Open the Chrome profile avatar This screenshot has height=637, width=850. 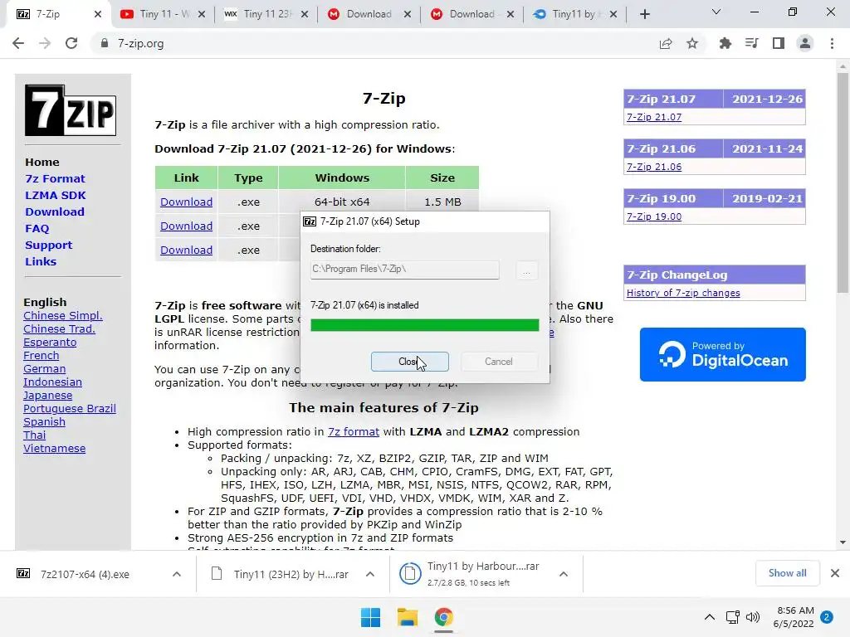pos(805,43)
